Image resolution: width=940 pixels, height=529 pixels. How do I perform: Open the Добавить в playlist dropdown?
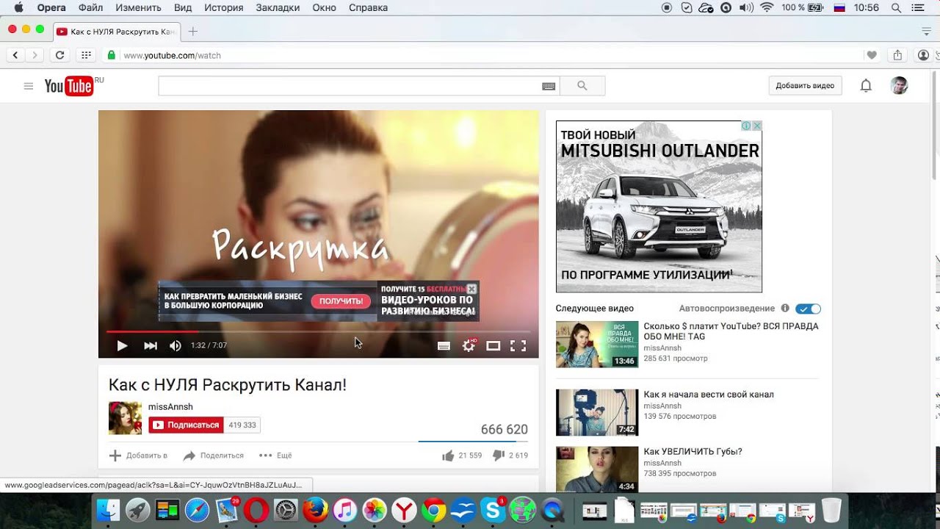tap(139, 456)
